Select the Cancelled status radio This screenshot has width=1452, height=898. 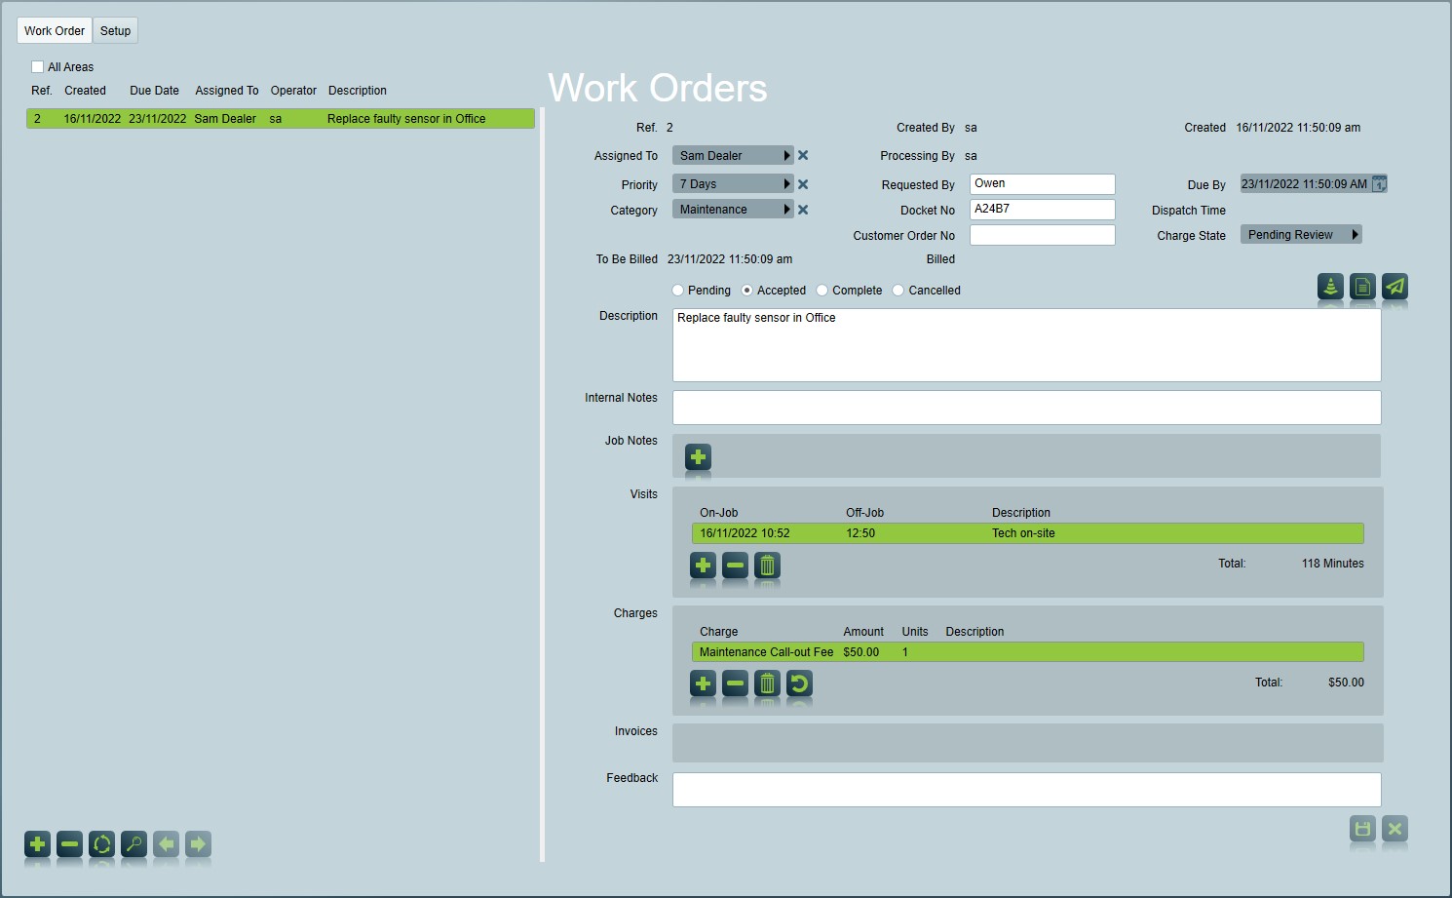pos(898,291)
